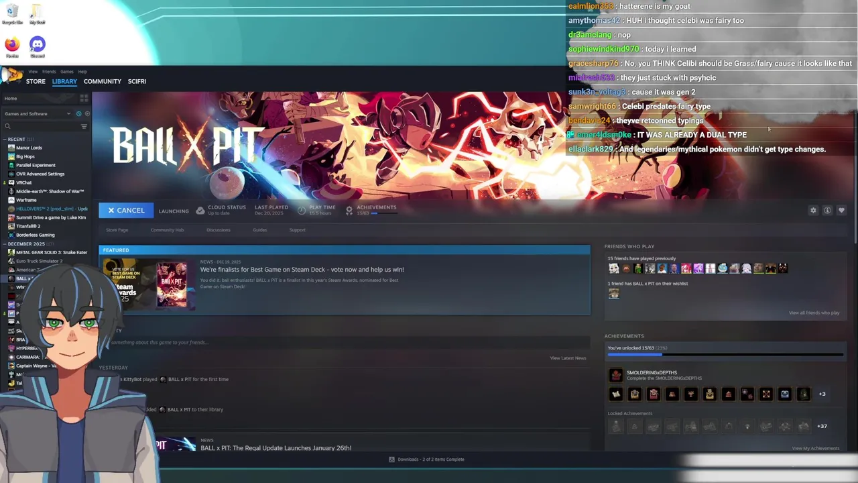Open game settings gear icon
858x483 pixels.
813,210
